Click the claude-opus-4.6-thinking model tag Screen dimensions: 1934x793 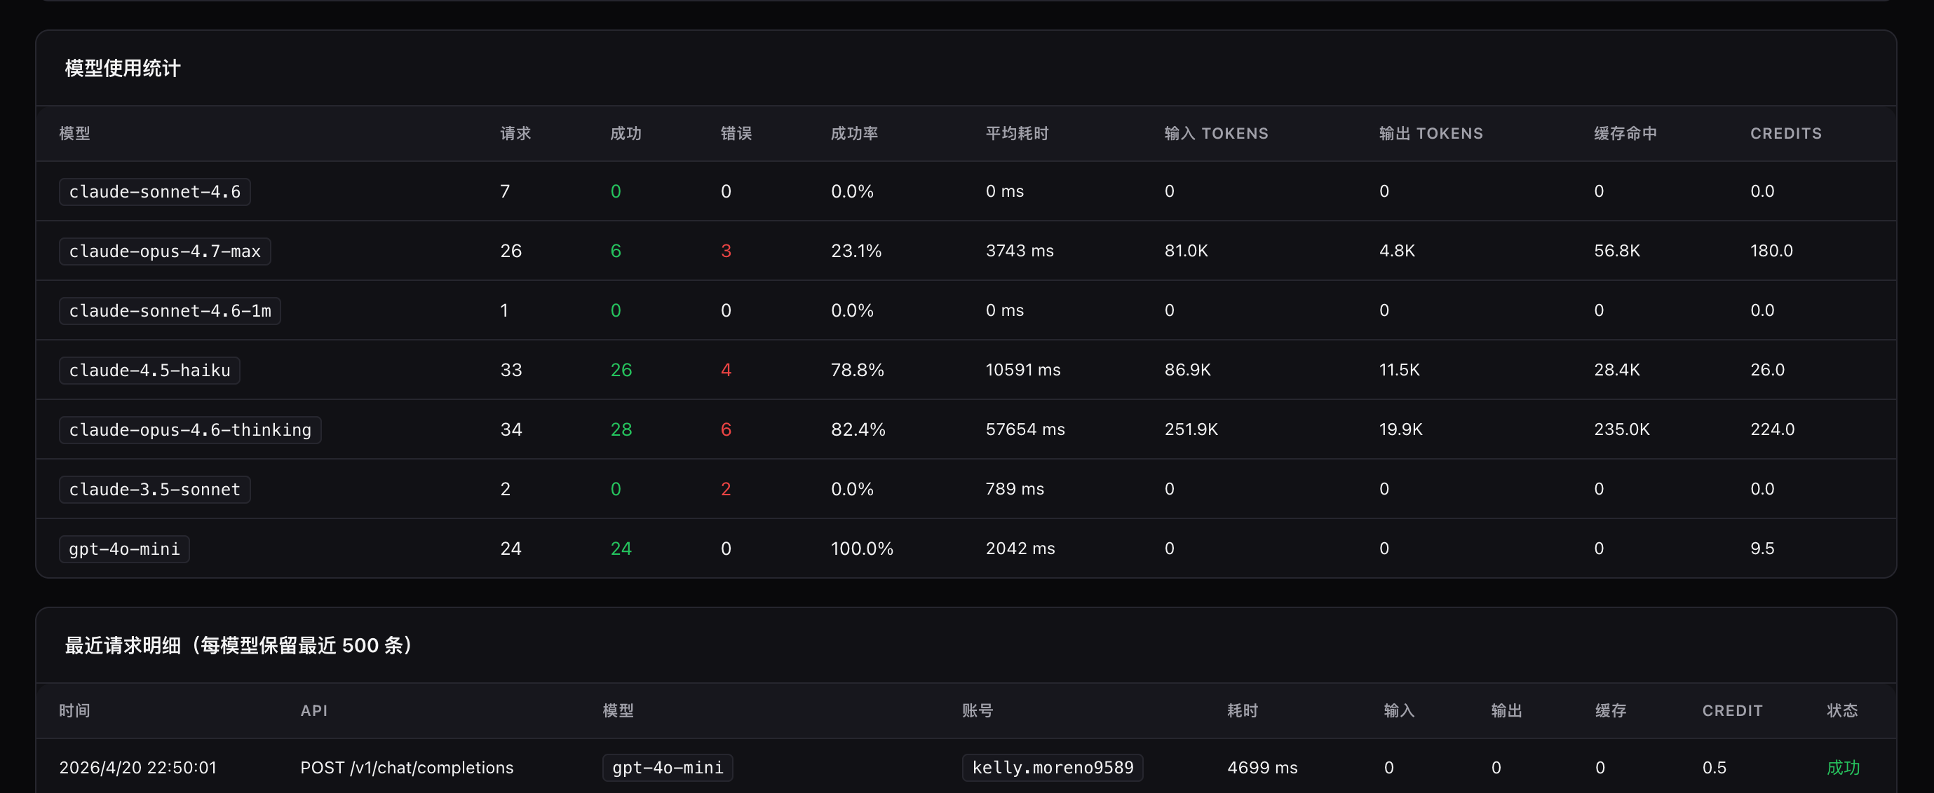[190, 430]
